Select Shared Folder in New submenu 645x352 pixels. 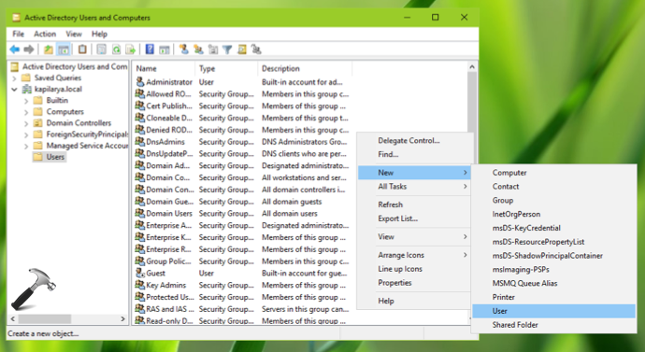coord(553,325)
